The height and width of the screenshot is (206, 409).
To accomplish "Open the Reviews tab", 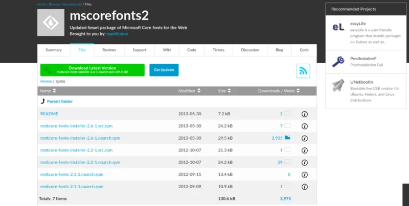I will 109,50.
